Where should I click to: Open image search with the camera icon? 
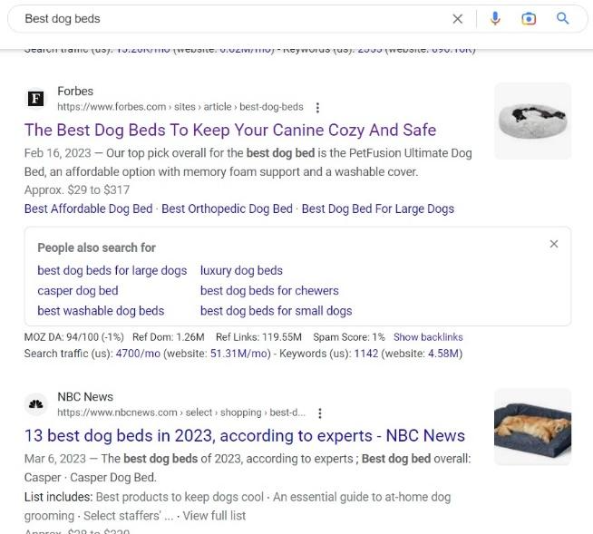point(529,18)
